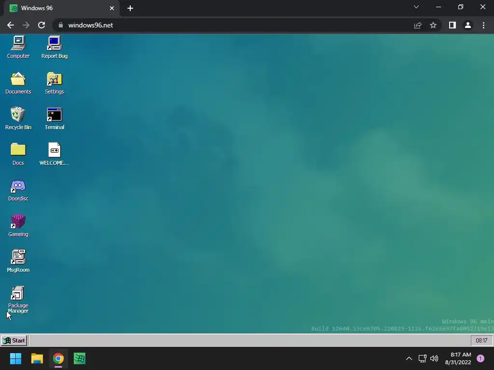The height and width of the screenshot is (370, 494).
Task: Share this page from the address bar
Action: (x=418, y=25)
